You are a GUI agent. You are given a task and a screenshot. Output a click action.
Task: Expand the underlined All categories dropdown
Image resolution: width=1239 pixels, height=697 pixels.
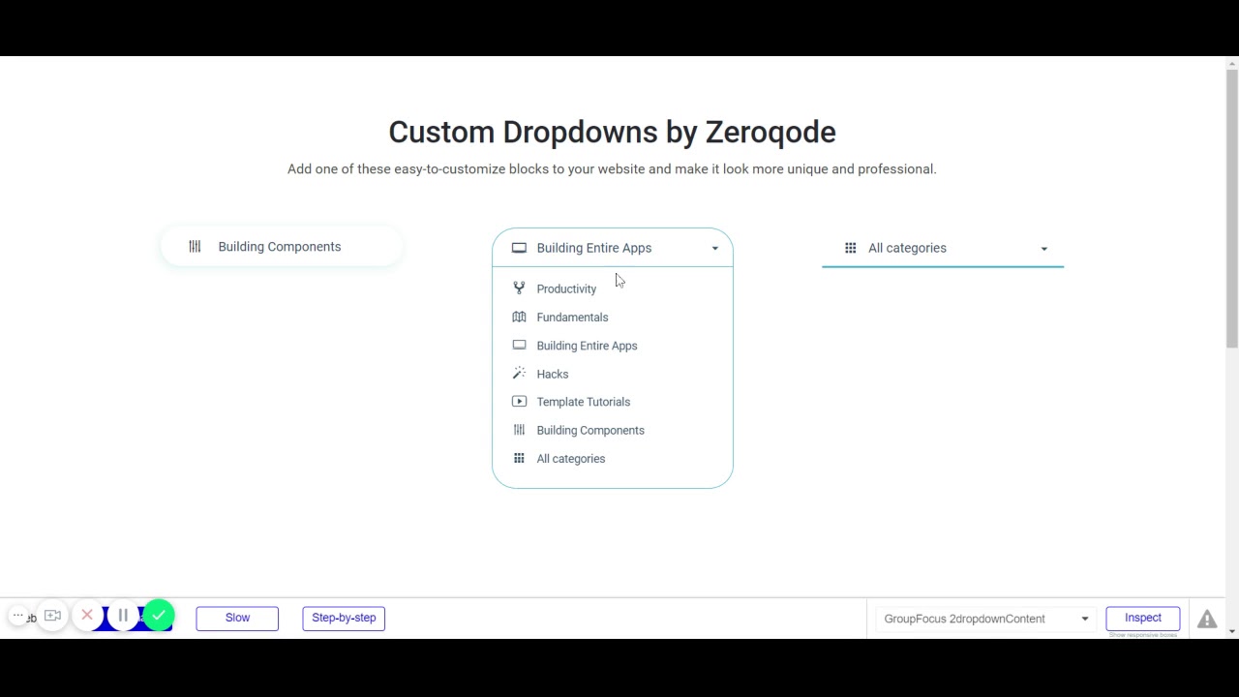click(x=943, y=248)
